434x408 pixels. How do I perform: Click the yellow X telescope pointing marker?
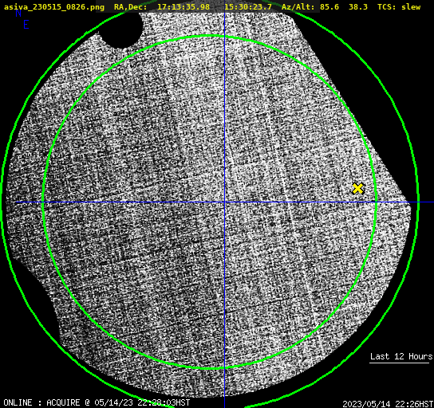point(357,189)
